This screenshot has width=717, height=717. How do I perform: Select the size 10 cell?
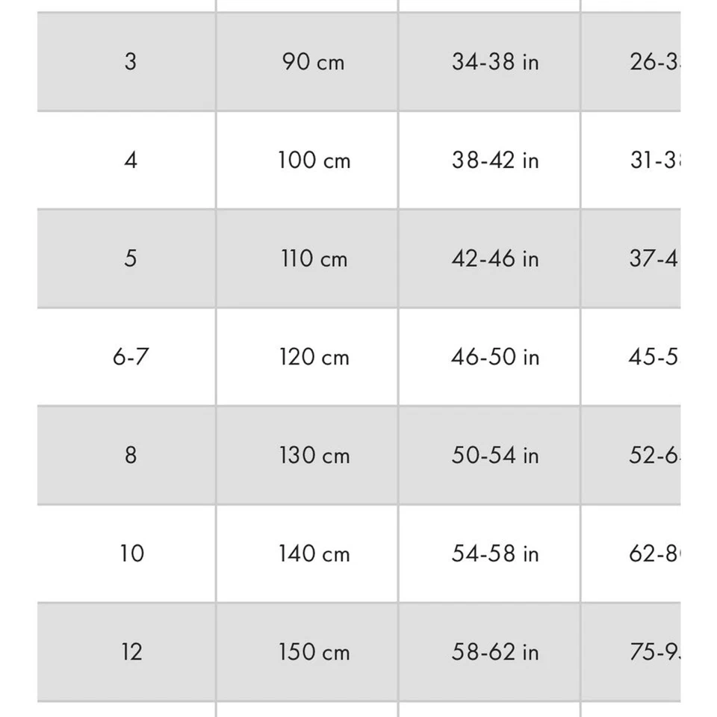point(130,553)
